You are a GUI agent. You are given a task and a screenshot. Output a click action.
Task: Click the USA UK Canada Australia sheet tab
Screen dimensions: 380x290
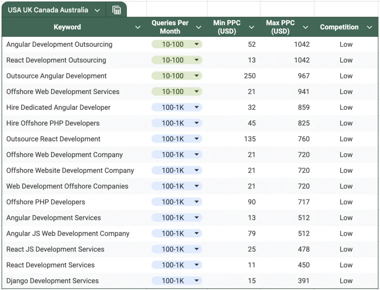click(x=48, y=10)
